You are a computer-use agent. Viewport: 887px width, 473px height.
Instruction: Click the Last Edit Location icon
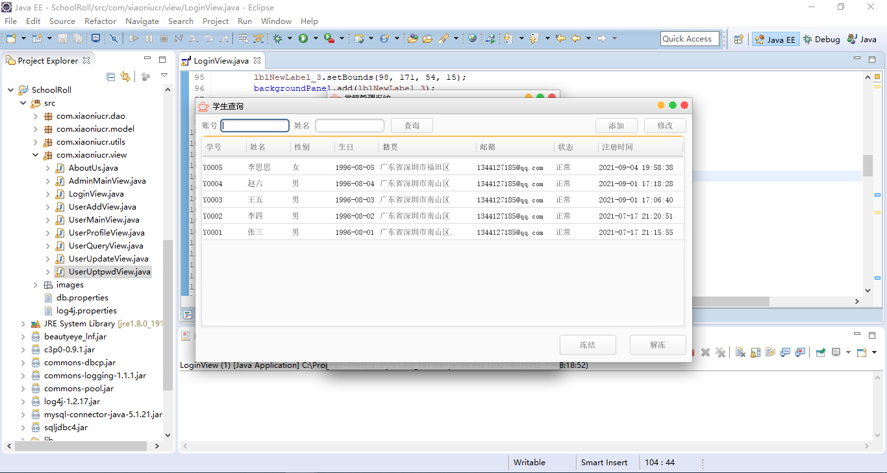(x=560, y=39)
